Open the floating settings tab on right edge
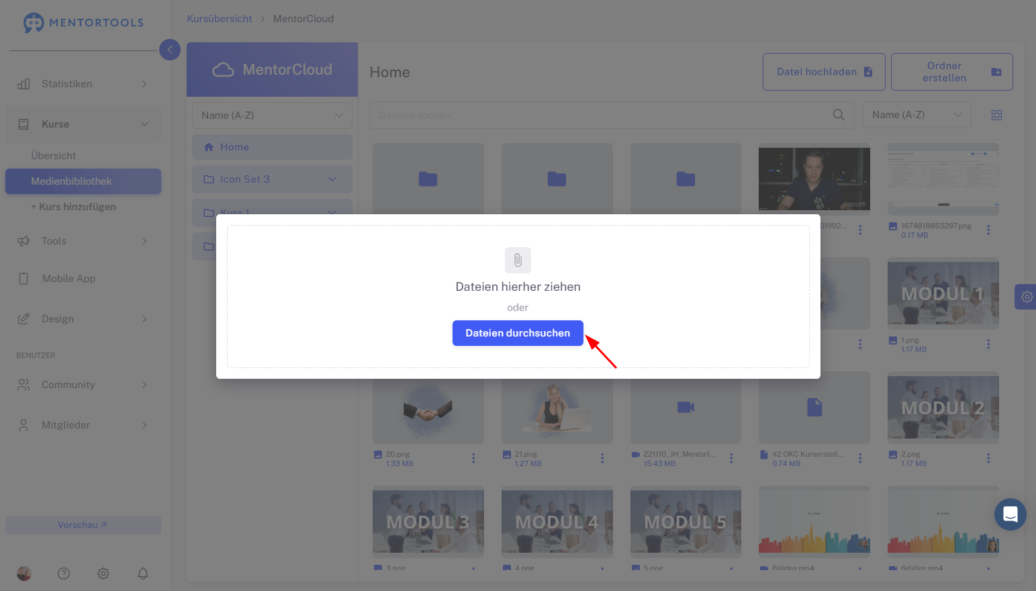This screenshot has width=1036, height=591. click(1026, 296)
